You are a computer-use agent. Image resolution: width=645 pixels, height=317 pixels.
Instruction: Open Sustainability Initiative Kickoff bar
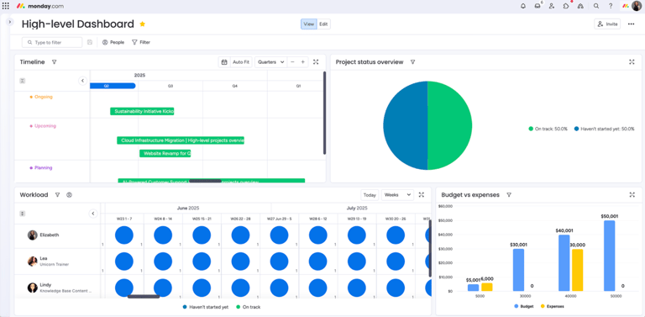point(142,111)
